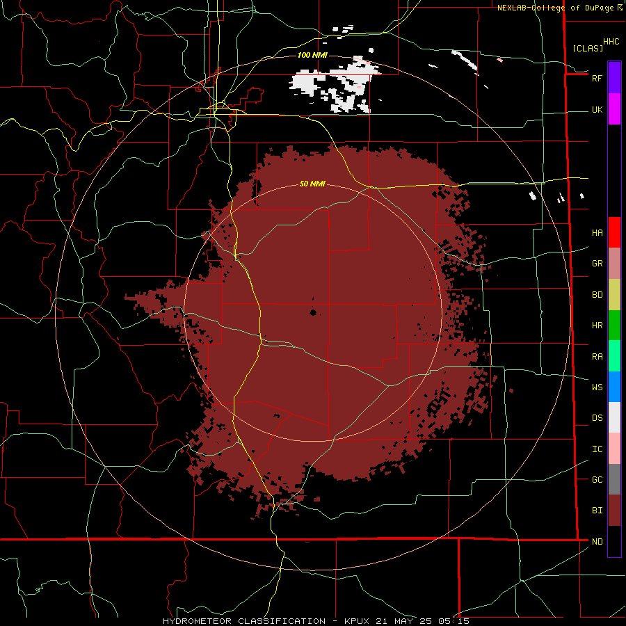Image resolution: width=626 pixels, height=626 pixels.
Task: Click the BI dark red legend swatch
Action: pos(614,511)
